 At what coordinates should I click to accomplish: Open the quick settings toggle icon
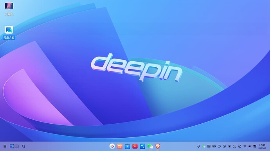[255, 146]
